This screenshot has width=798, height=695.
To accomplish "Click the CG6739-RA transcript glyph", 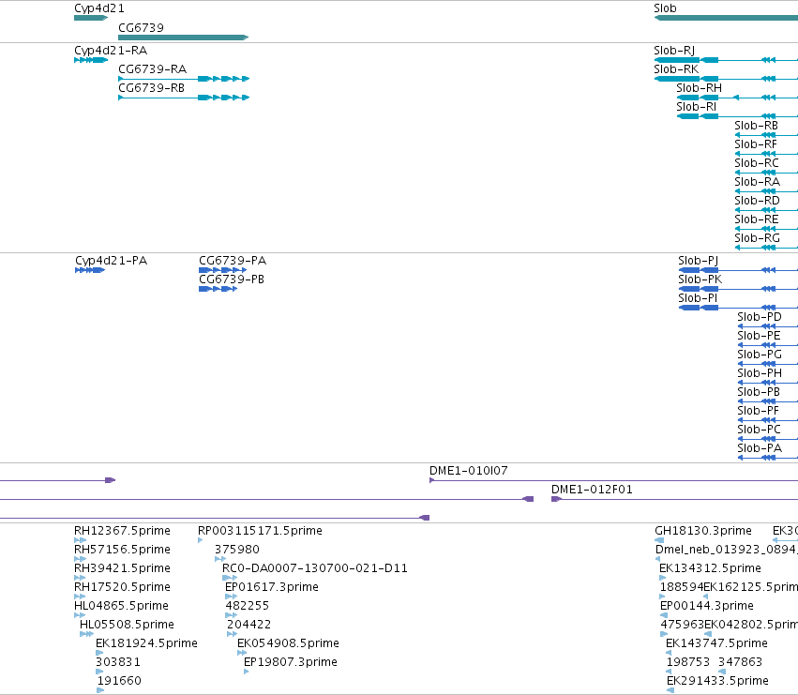I will [x=184, y=79].
